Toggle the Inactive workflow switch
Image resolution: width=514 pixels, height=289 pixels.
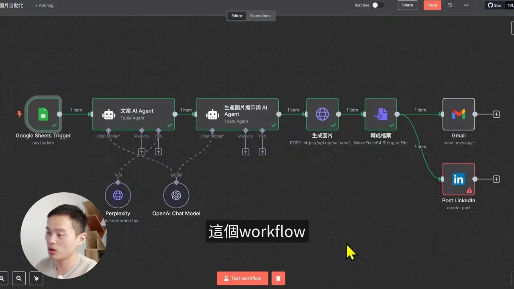click(x=378, y=5)
